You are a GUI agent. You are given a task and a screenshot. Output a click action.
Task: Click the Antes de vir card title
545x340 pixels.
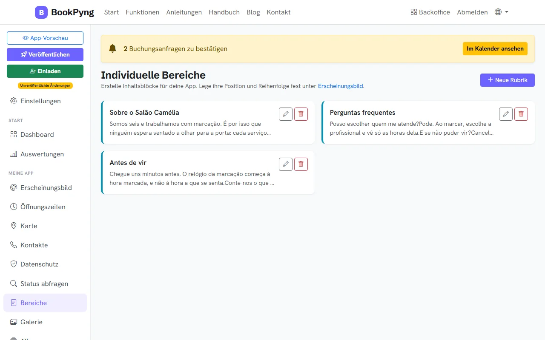point(128,163)
